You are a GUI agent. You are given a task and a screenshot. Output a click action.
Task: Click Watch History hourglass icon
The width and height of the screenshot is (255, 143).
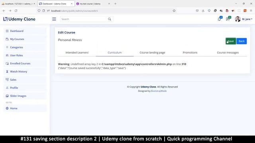pos(7,71)
